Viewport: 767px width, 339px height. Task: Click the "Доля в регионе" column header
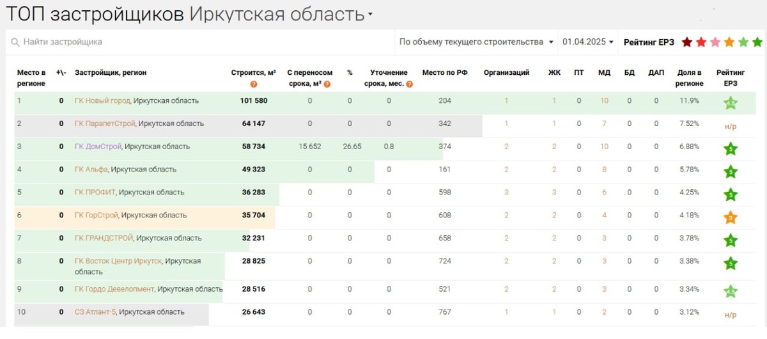tap(689, 78)
